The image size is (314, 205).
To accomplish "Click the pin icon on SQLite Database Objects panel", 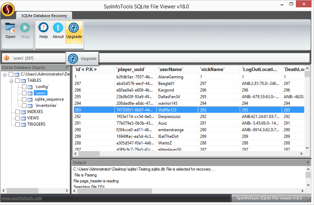I will (67, 68).
